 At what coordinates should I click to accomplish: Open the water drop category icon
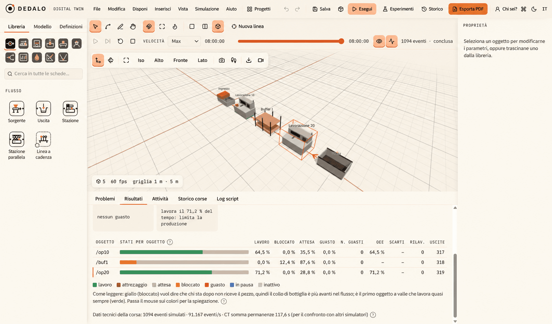(x=37, y=57)
